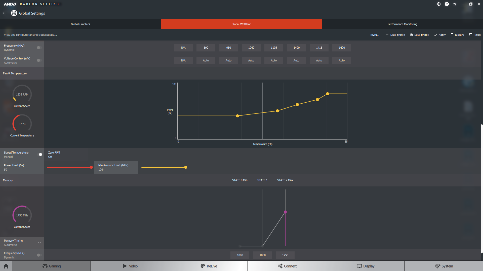This screenshot has width=483, height=271.
Task: Toggle memory Frequency (MHz) Dynamic switch
Action: [x=39, y=255]
